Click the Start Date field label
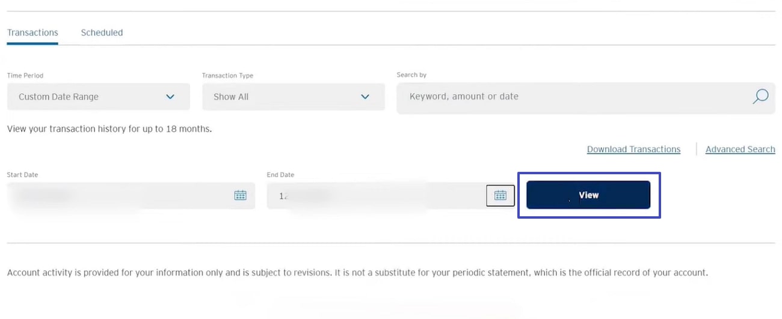Image resolution: width=782 pixels, height=319 pixels. (x=22, y=175)
